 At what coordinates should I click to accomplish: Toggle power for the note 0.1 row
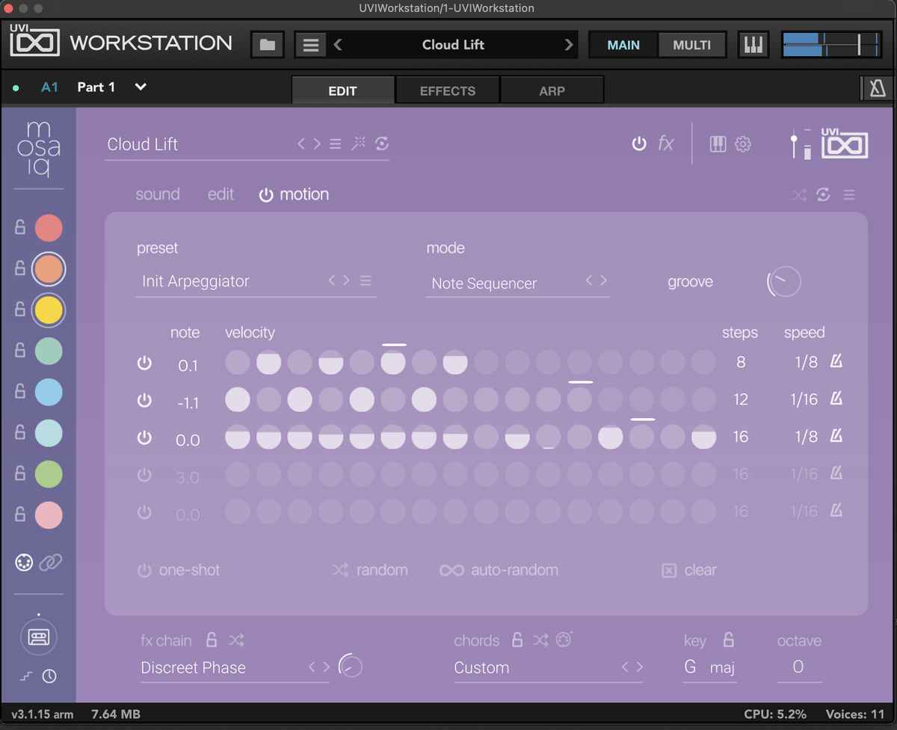coord(144,364)
